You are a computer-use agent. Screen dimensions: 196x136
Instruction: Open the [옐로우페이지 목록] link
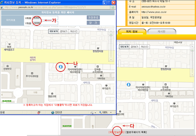click(136, 132)
